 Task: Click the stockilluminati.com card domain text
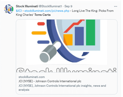[x=32, y=77]
